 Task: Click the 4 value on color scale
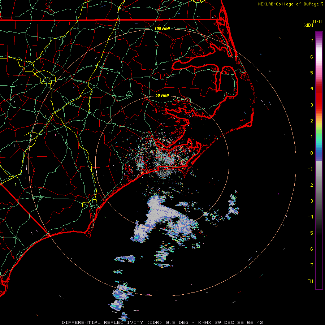[312, 89]
